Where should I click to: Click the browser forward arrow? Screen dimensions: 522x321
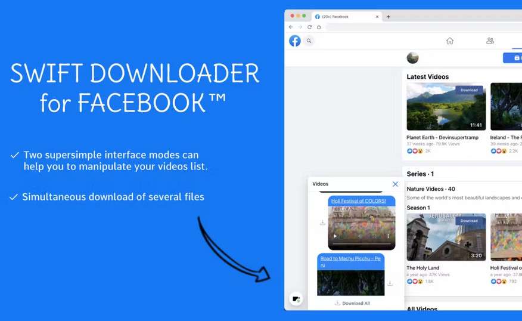300,27
